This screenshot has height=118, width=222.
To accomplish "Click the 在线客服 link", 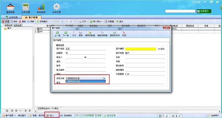I will click(196, 2).
